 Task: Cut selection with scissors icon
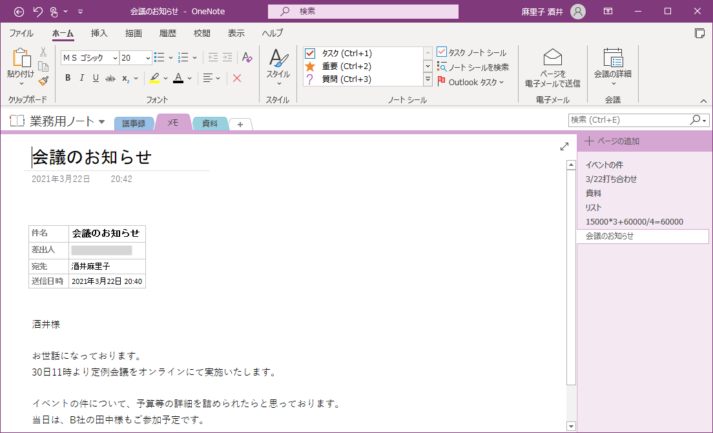pos(43,52)
